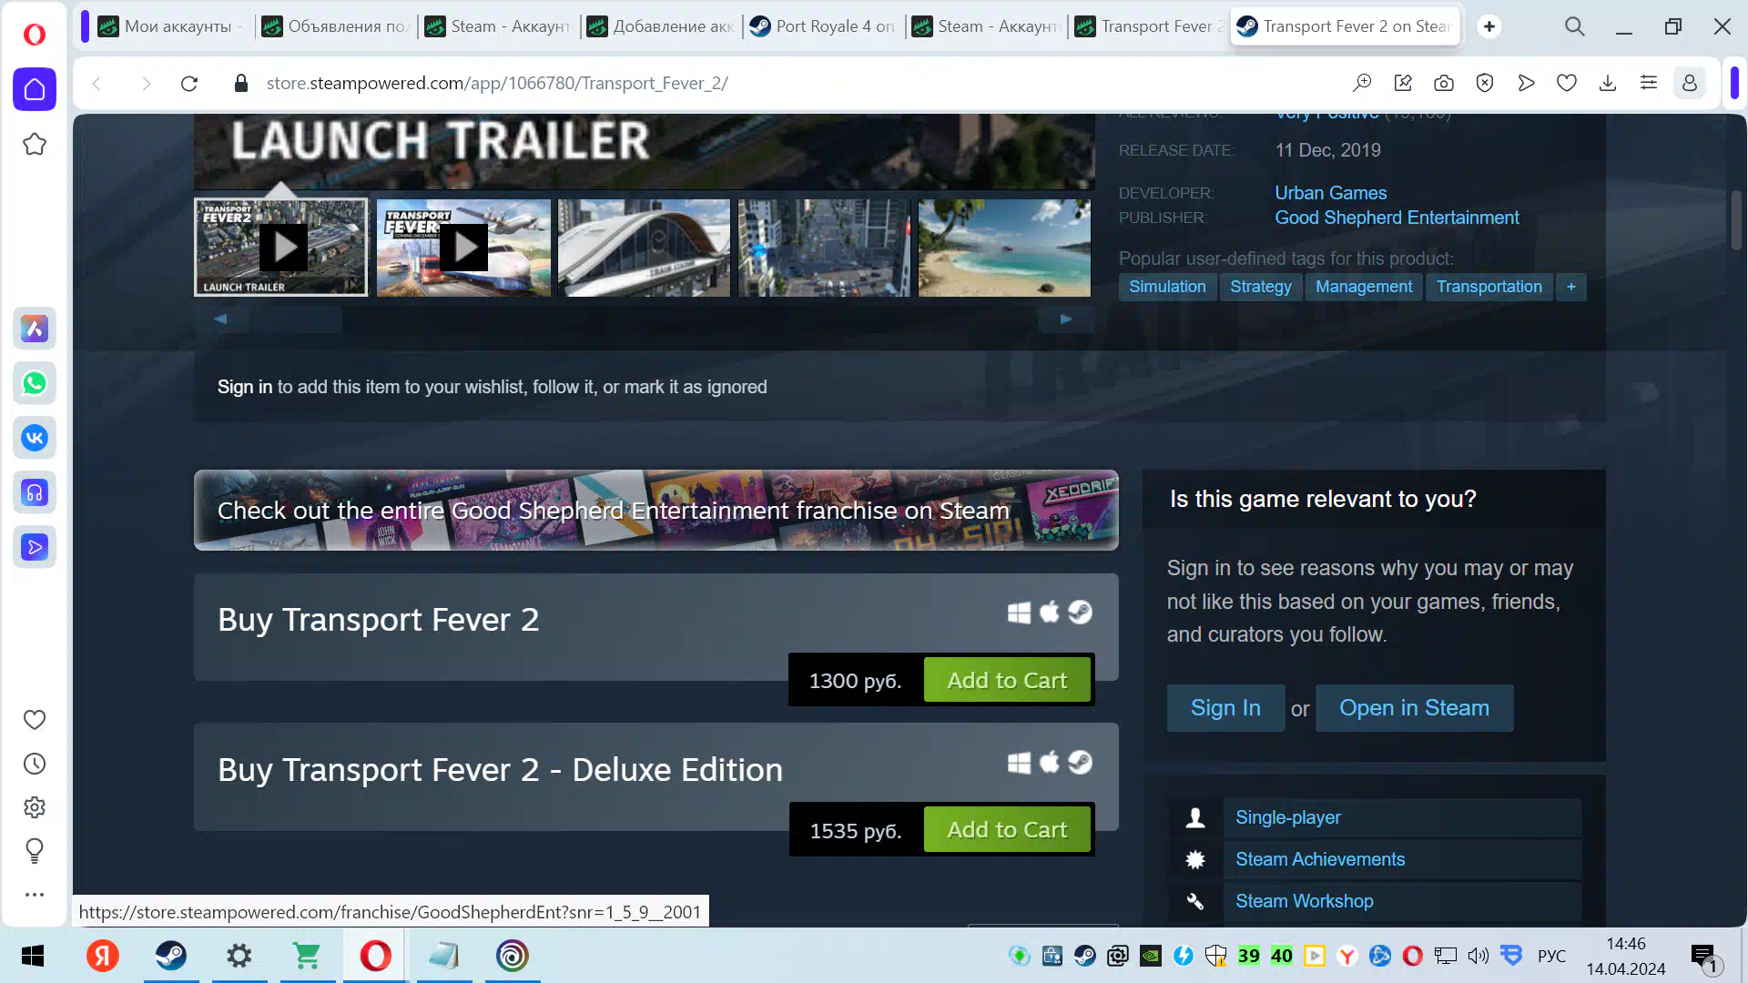Add Deluxe Edition to cart
1748x983 pixels.
1007,829
